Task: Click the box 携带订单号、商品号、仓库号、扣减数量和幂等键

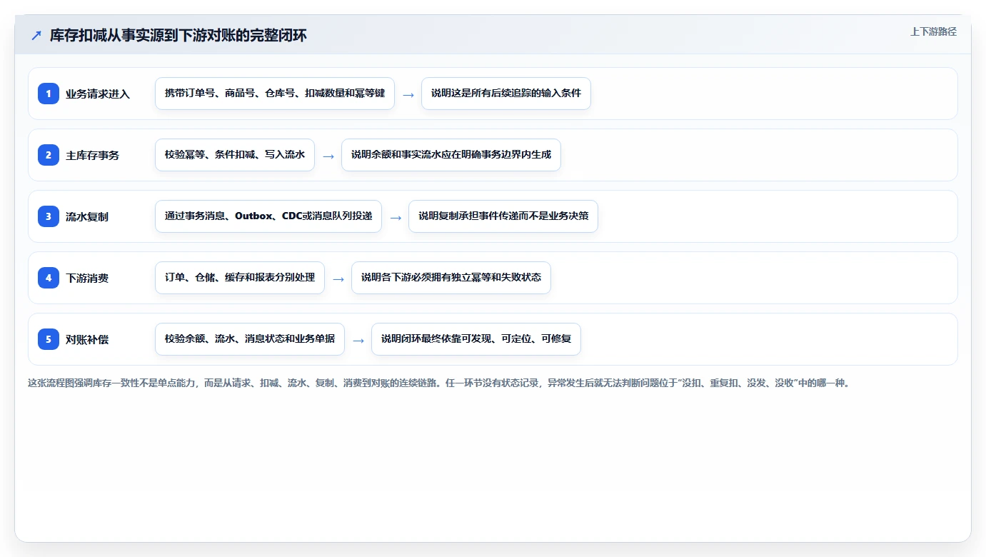Action: click(x=275, y=94)
